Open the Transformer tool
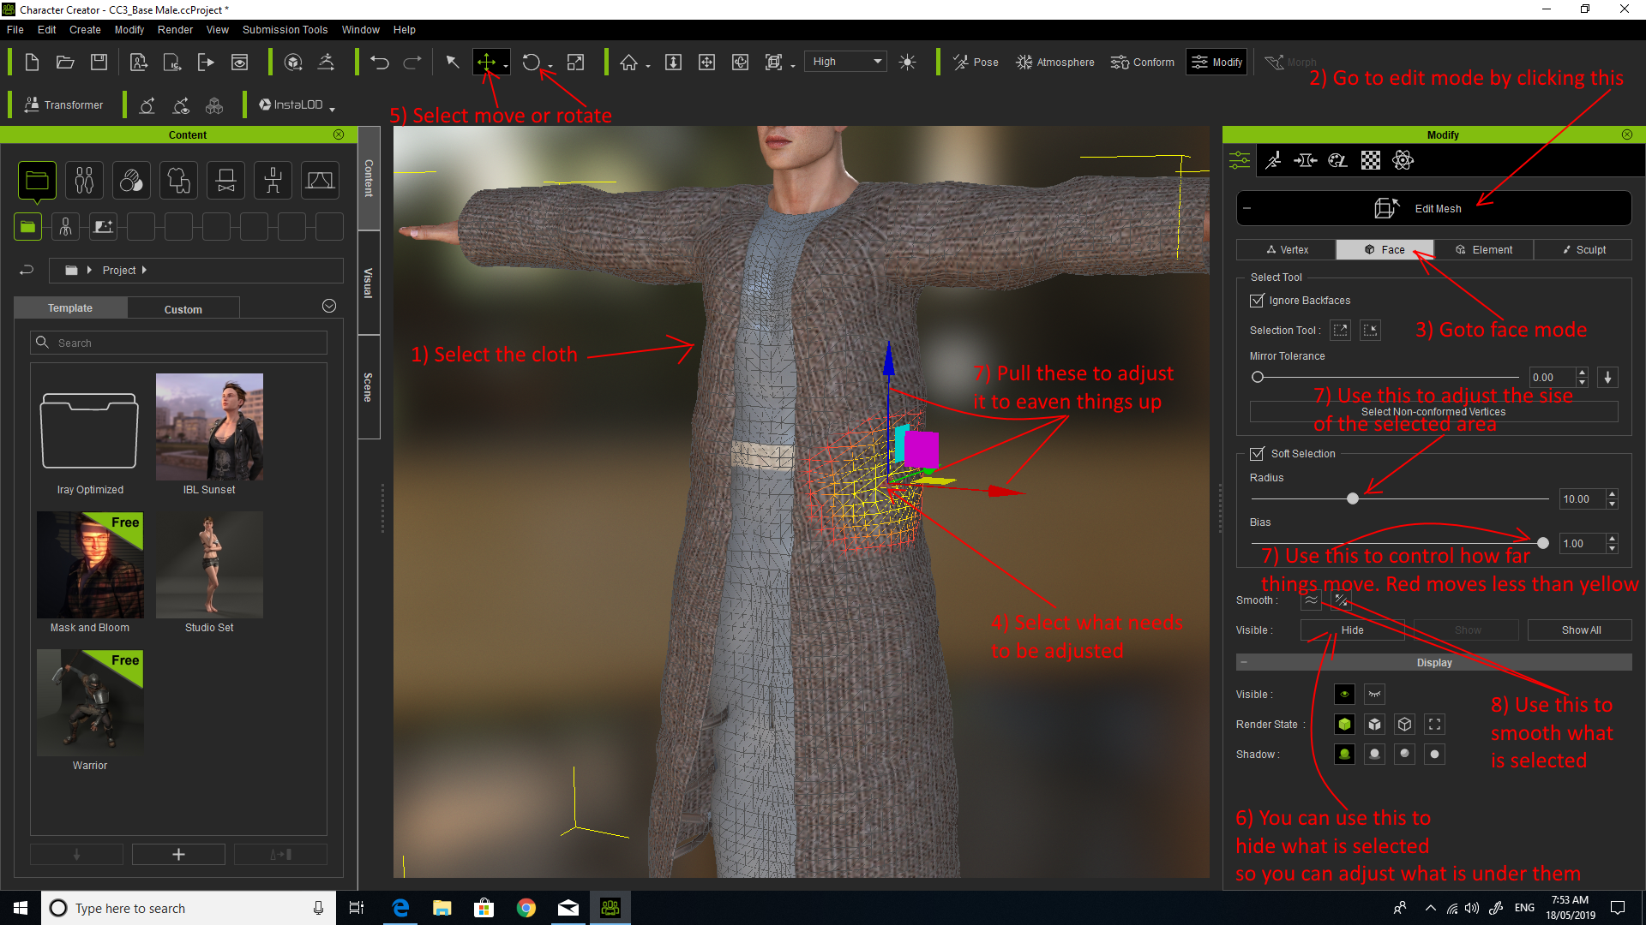Image resolution: width=1646 pixels, height=925 pixels. tap(64, 104)
